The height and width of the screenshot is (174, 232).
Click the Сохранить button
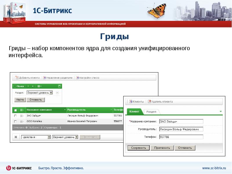(139, 148)
